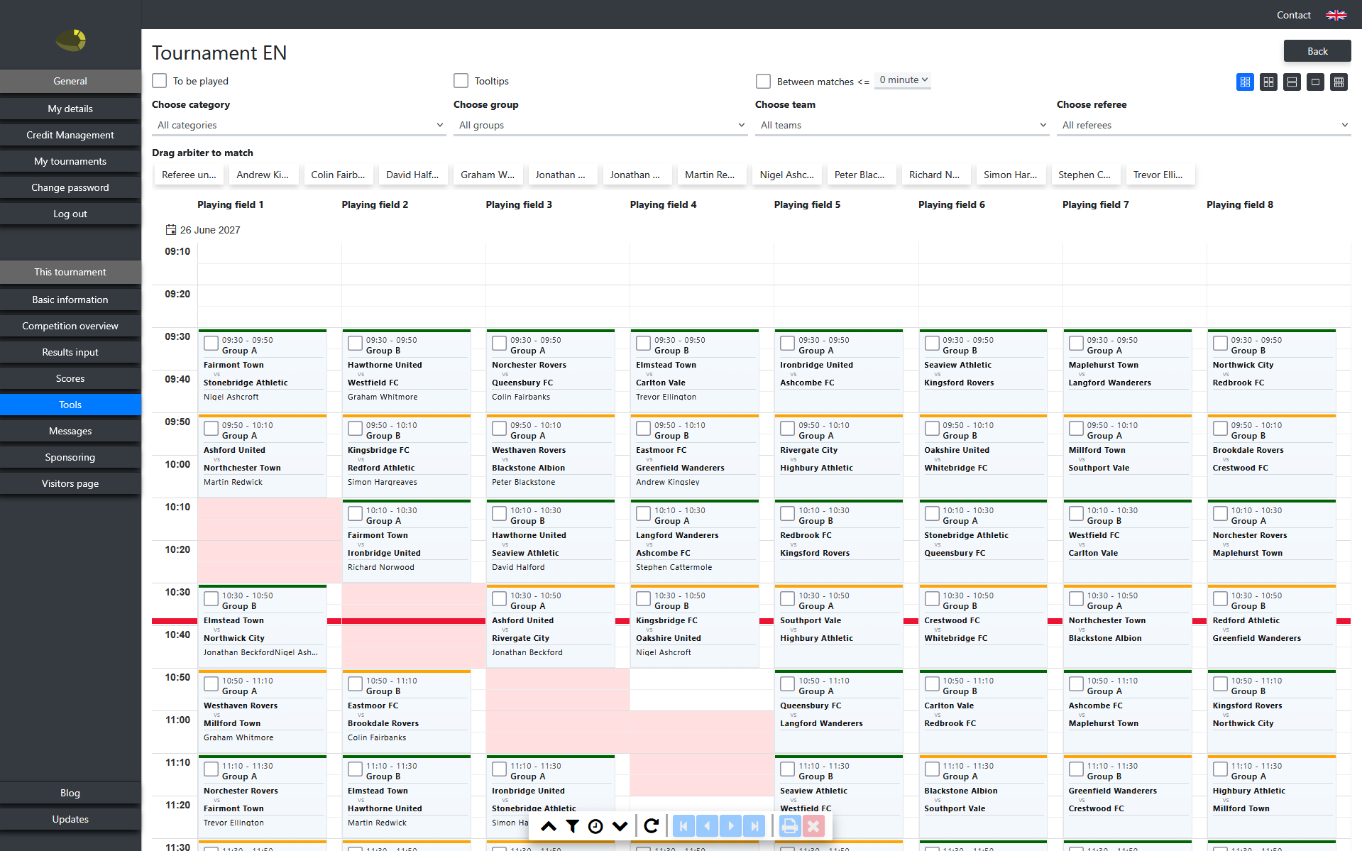Open the Choose group dropdown
This screenshot has height=851, width=1362.
600,125
